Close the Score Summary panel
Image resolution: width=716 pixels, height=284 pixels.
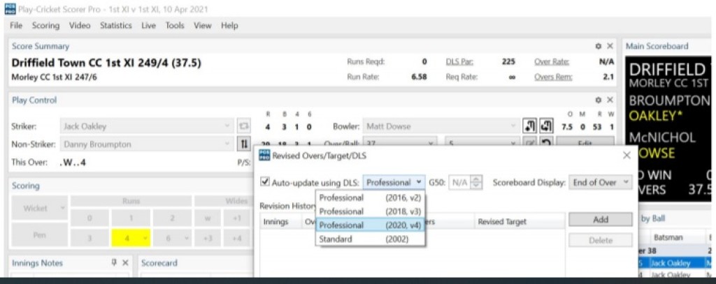[610, 46]
